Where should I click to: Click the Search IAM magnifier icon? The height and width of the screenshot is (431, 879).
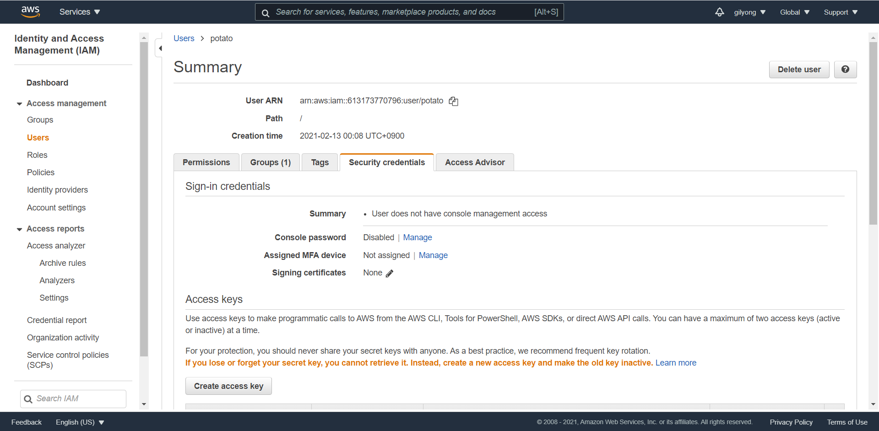pyautogui.click(x=28, y=399)
